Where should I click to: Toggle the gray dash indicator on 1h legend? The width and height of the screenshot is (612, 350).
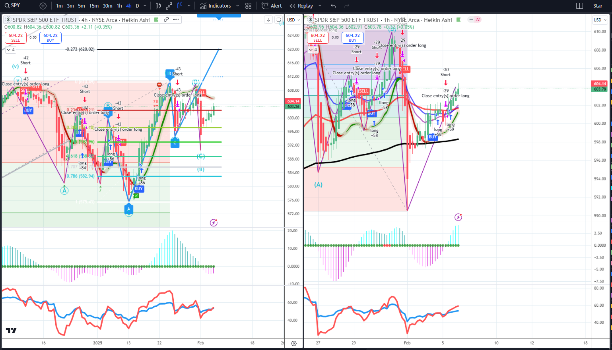tap(471, 19)
